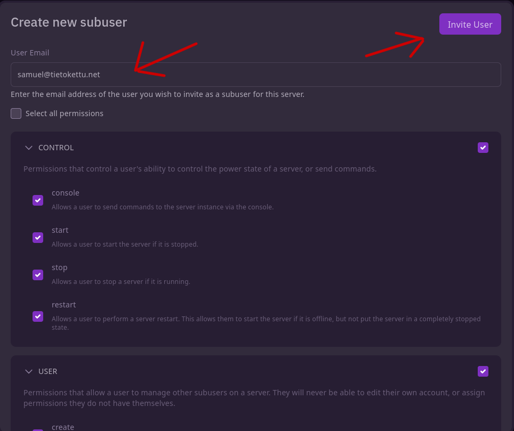
Task: Toggle the CONTROL group master checkbox
Action: coord(483,148)
